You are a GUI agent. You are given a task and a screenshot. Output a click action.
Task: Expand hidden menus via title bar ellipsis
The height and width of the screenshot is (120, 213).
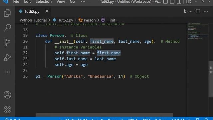click(83, 2)
